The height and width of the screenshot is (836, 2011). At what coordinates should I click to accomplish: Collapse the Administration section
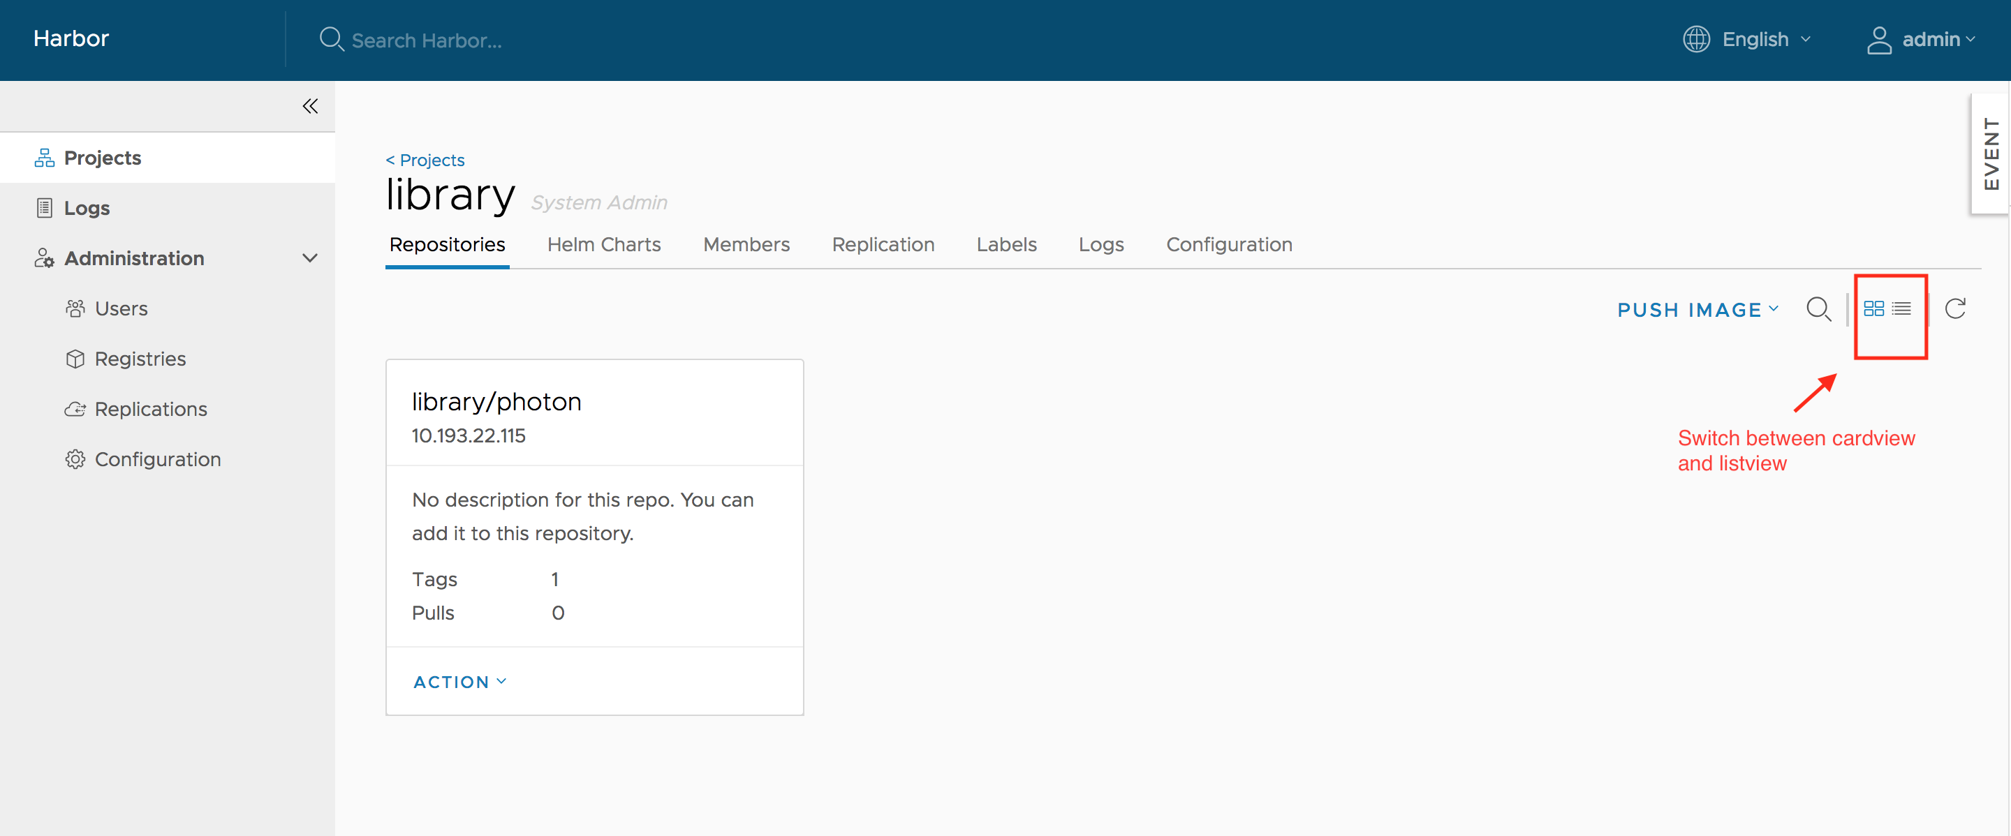click(x=310, y=257)
